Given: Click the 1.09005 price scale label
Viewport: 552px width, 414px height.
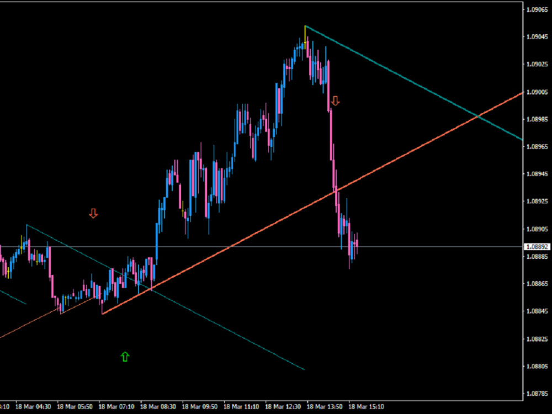Looking at the screenshot, I should [537, 92].
